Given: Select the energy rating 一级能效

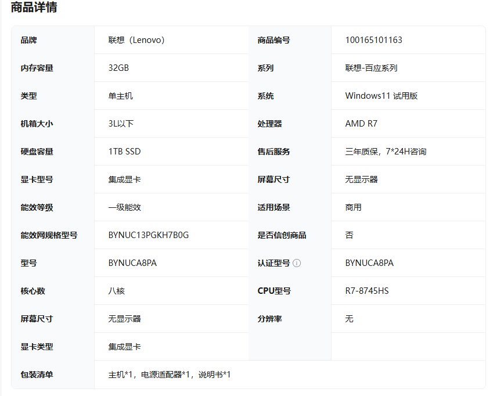Looking at the screenshot, I should (x=124, y=207).
